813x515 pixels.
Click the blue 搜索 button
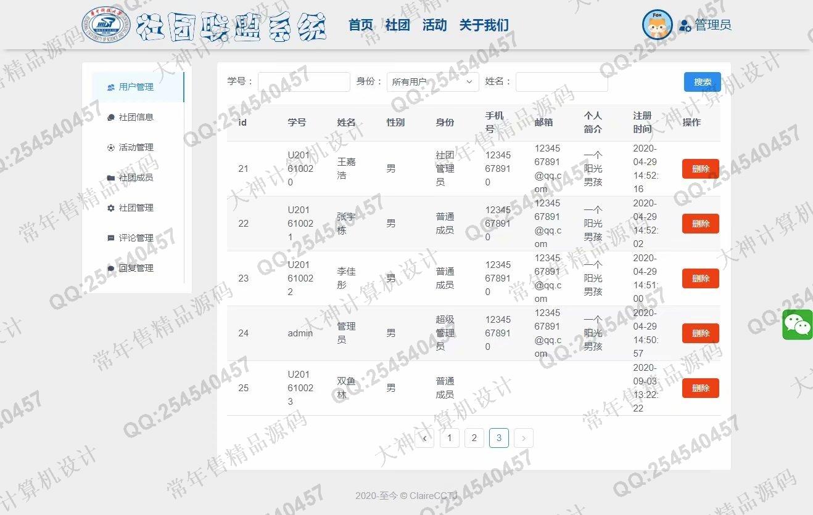(x=703, y=82)
